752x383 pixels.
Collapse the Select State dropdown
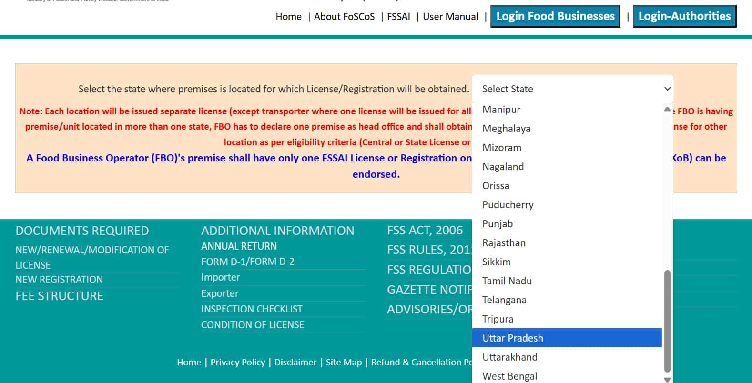(572, 89)
